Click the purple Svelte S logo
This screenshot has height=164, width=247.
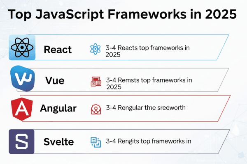click(x=21, y=142)
